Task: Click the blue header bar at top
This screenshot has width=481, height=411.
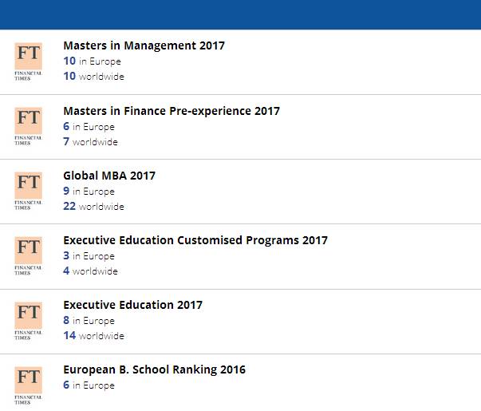Action: (x=241, y=14)
